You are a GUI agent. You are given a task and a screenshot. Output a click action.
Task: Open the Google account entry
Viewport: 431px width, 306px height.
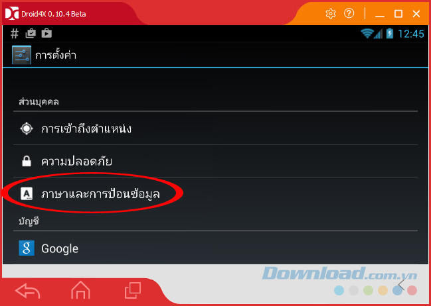215,248
